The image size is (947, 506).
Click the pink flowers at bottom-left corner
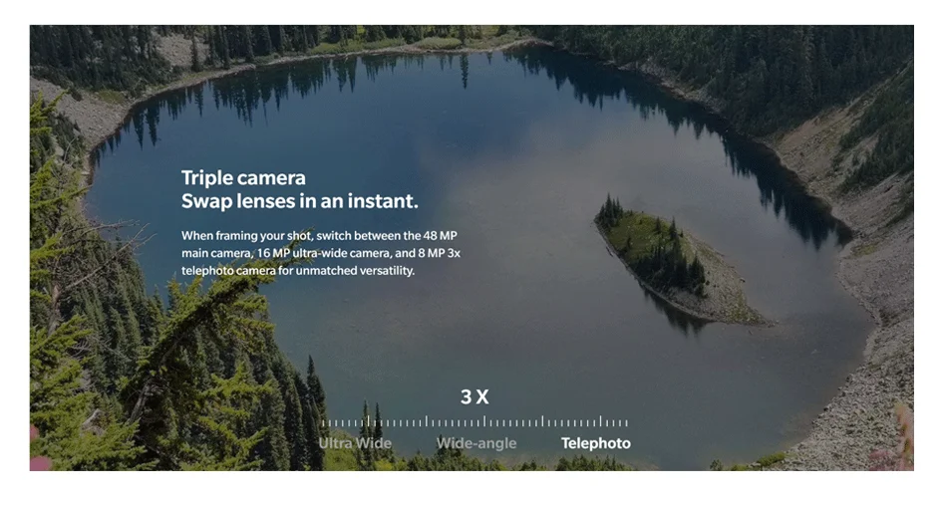[38, 454]
